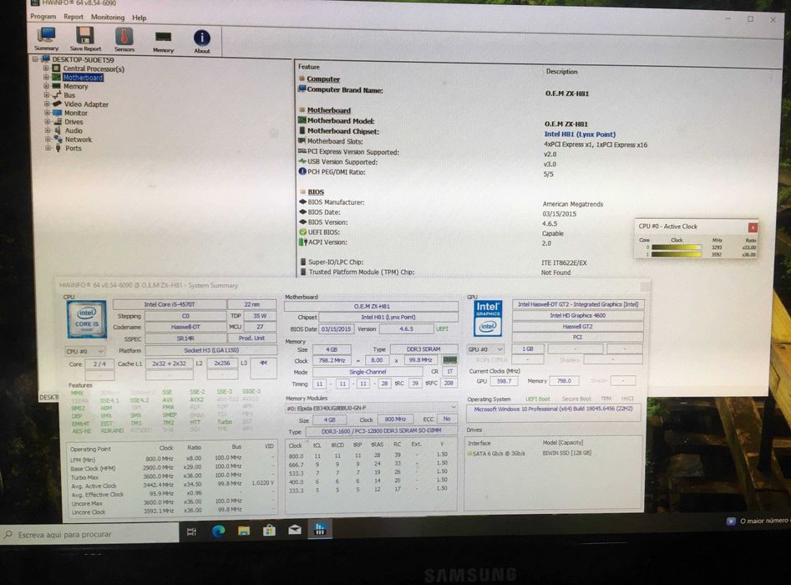This screenshot has width=791, height=585.
Task: Expand the Memory tree node
Action: 47,86
